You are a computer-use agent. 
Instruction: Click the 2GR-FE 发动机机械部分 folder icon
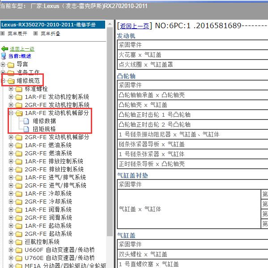[19, 137]
